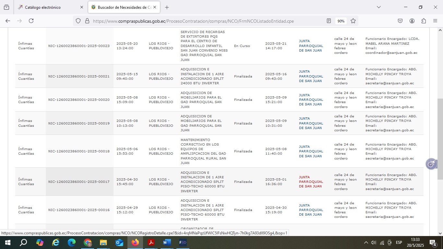The height and width of the screenshot is (249, 443).
Task: Open the Firefox account icon
Action: coord(412,21)
